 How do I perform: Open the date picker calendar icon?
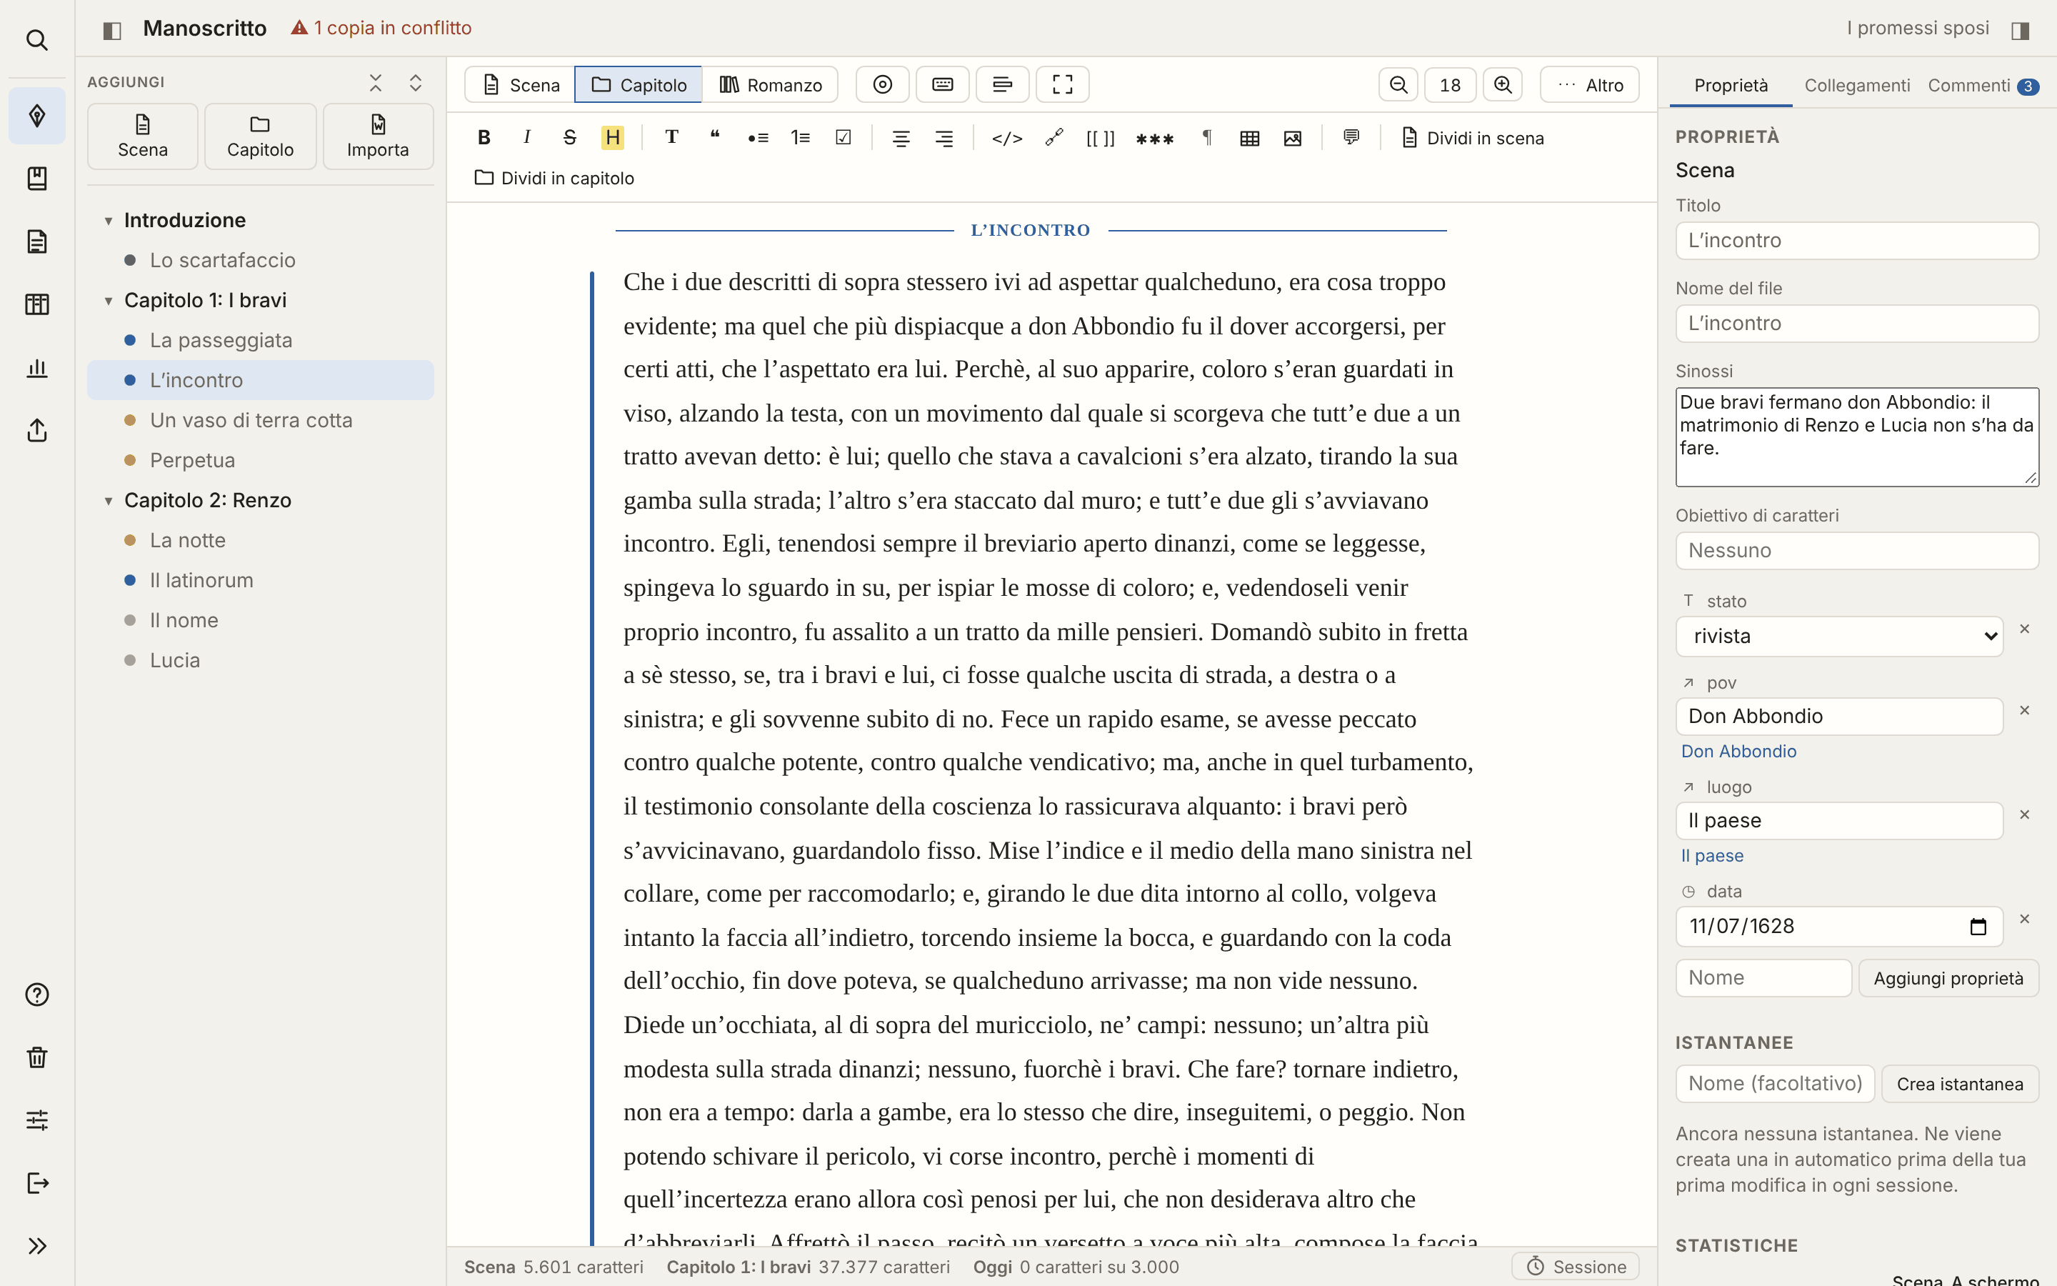click(1978, 926)
